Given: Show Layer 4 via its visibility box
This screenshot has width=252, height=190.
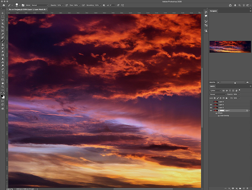Looking at the screenshot, I should [x=211, y=102].
